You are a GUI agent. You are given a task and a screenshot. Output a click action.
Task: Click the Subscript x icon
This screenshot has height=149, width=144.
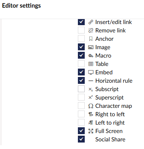click(91, 89)
